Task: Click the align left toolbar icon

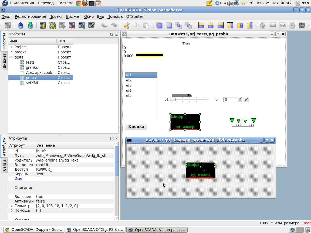Action: [x=201, y=25]
